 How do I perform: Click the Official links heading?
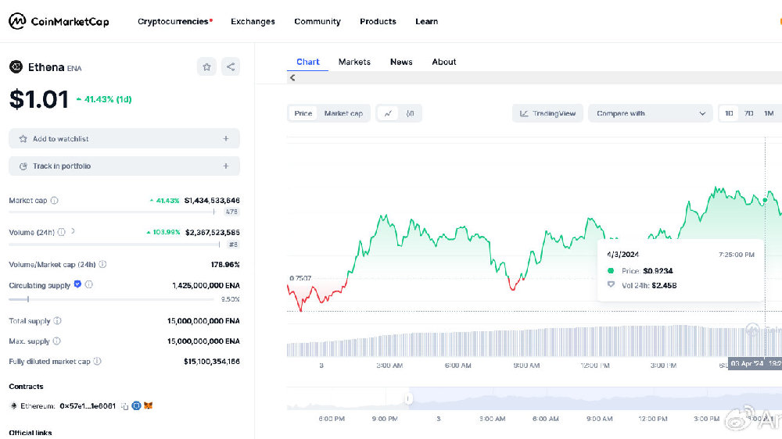tap(30, 433)
